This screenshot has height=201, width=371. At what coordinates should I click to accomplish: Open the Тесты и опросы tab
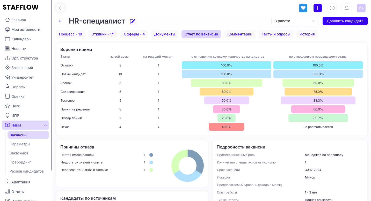click(x=276, y=34)
